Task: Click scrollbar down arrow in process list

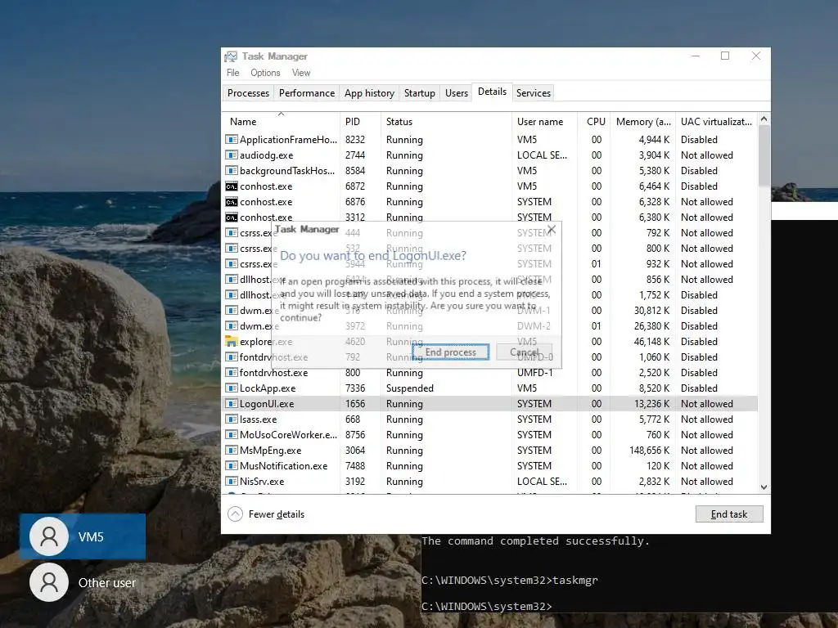Action: (764, 487)
